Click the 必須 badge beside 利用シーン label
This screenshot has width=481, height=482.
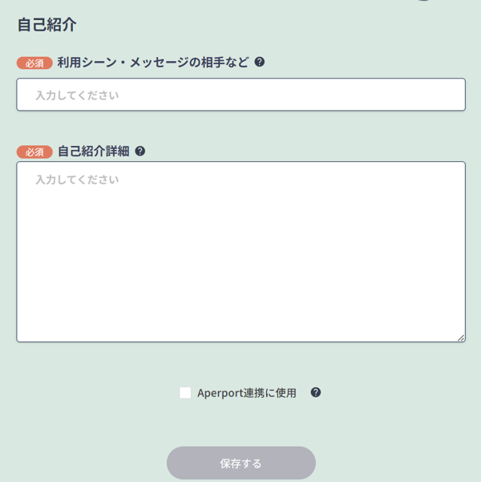[34, 63]
